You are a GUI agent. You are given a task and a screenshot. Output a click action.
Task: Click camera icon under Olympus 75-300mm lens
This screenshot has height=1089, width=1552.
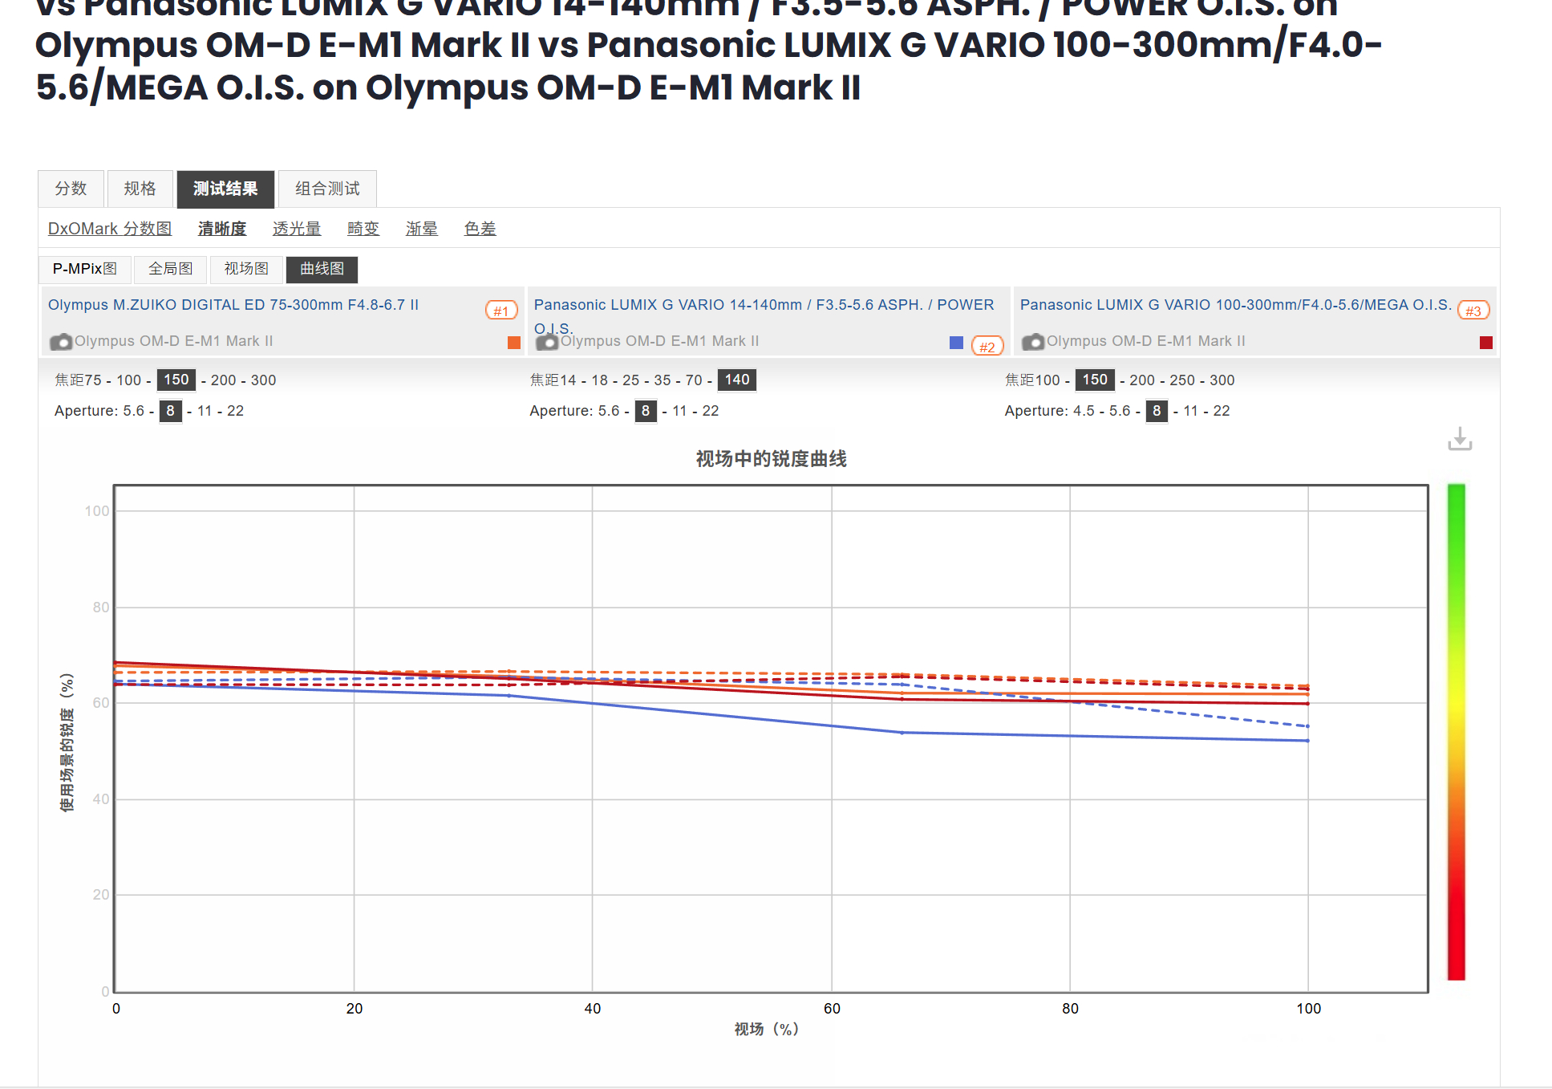click(61, 342)
